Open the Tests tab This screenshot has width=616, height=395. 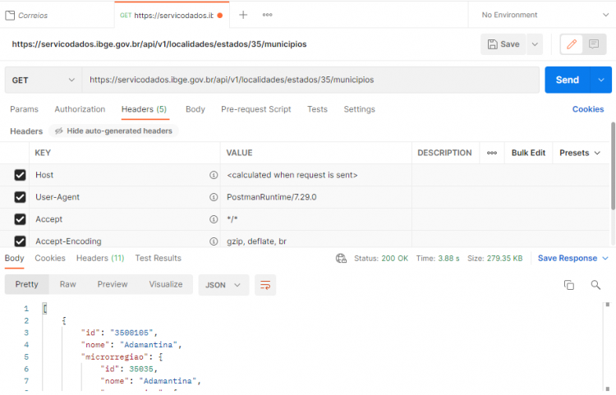[x=317, y=109]
